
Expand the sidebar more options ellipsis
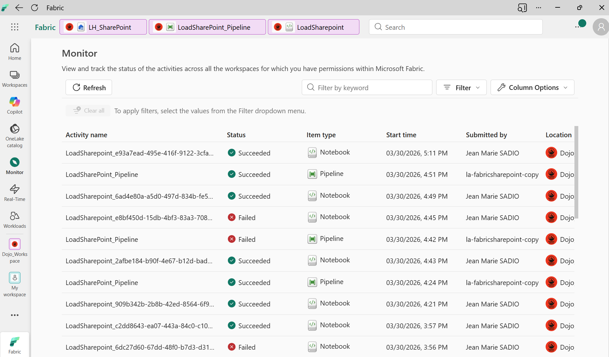pos(15,315)
